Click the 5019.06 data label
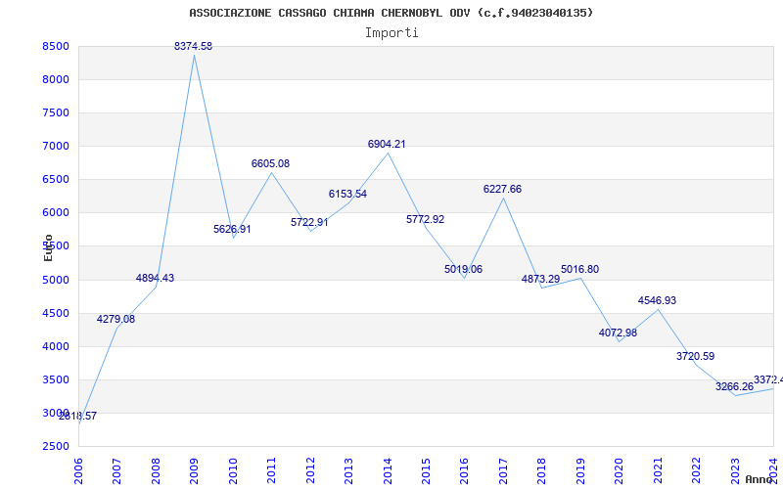This screenshot has width=783, height=489. click(x=463, y=270)
